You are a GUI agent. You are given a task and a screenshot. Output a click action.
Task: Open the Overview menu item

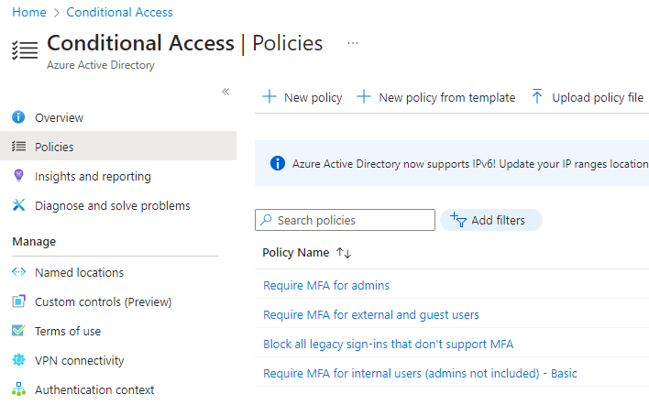60,118
